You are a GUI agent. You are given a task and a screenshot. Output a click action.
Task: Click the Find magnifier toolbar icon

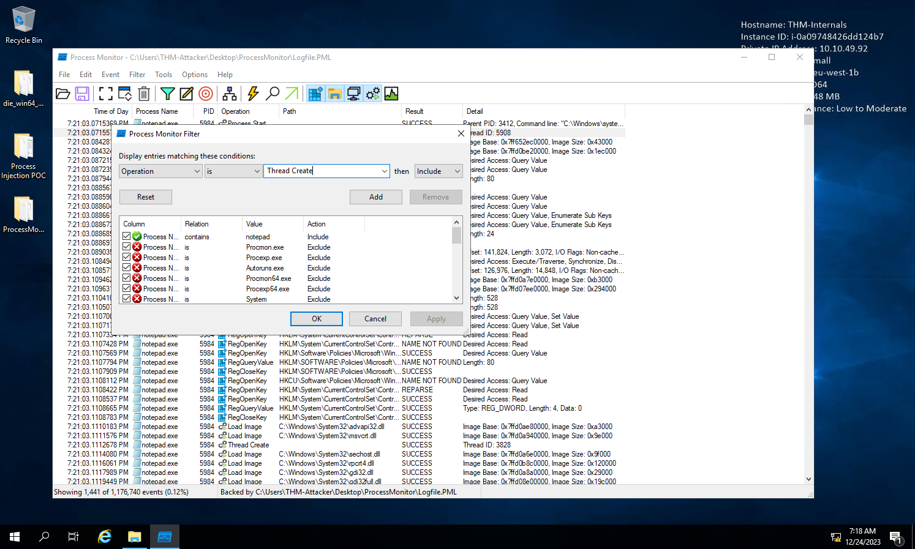click(273, 94)
